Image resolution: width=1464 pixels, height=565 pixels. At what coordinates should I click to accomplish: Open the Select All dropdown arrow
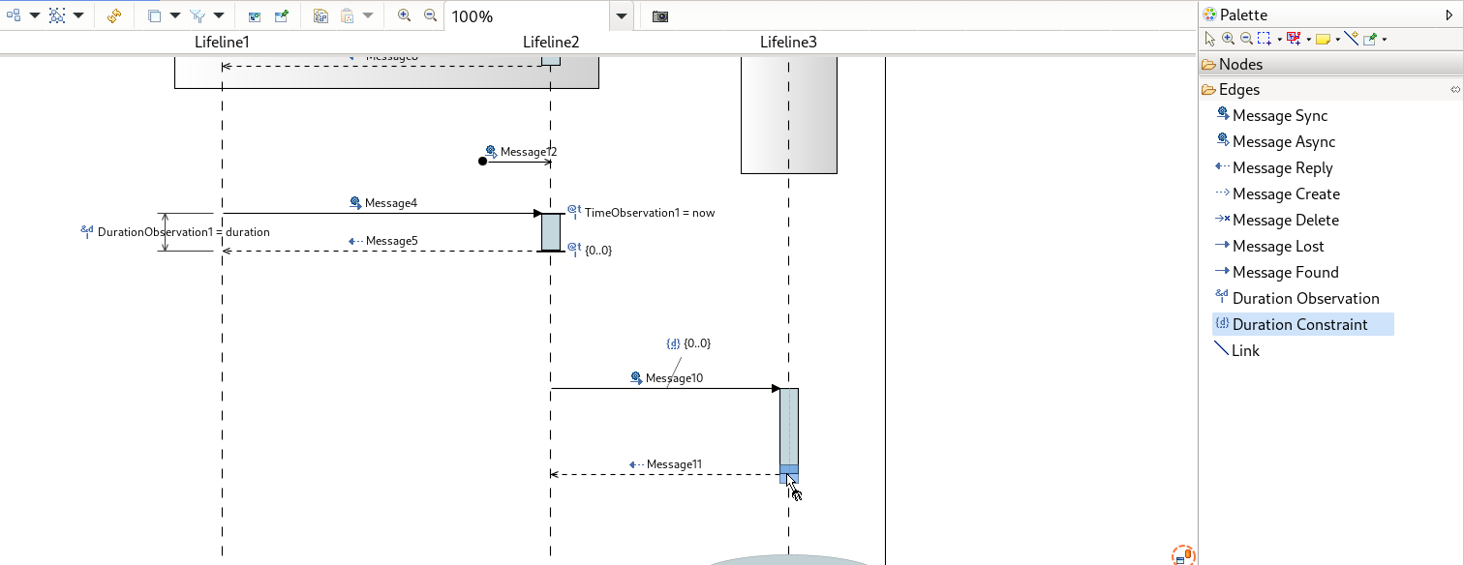click(x=78, y=16)
